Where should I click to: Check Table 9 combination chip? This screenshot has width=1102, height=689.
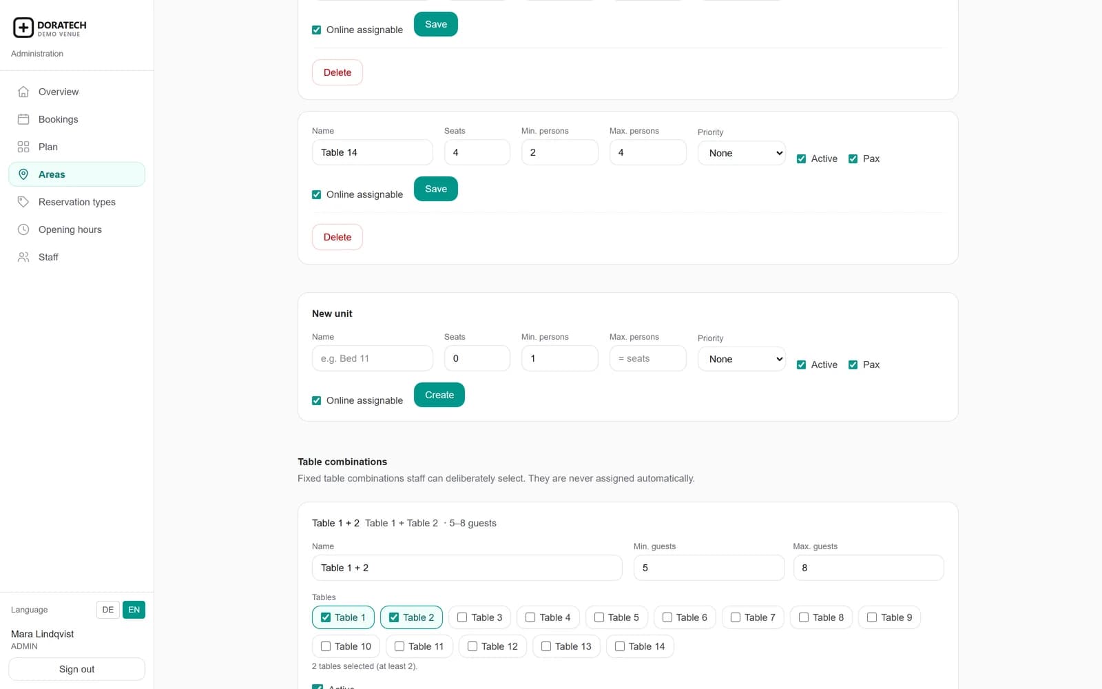[x=889, y=617]
